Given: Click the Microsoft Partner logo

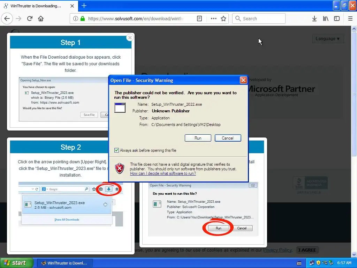Looking at the screenshot, I should [282, 89].
